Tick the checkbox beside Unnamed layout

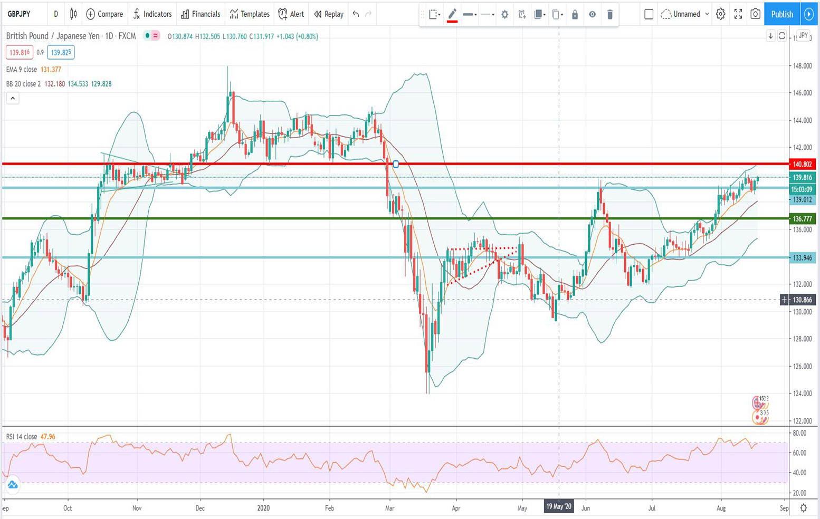click(x=649, y=14)
